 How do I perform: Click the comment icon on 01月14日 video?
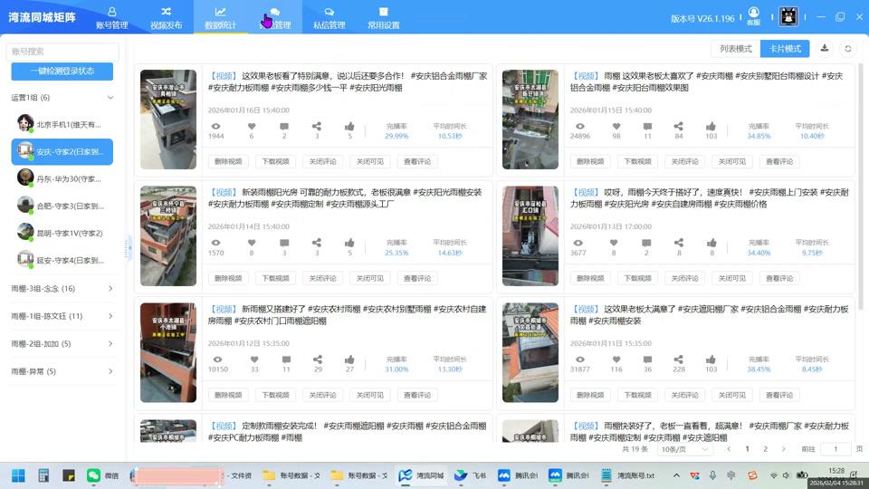(284, 243)
